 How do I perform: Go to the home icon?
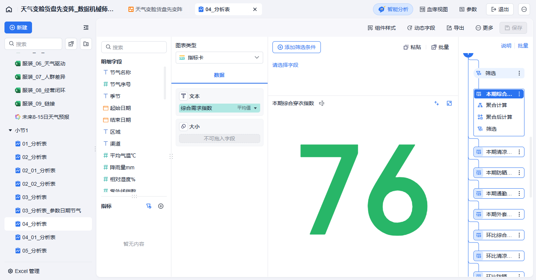click(9, 9)
